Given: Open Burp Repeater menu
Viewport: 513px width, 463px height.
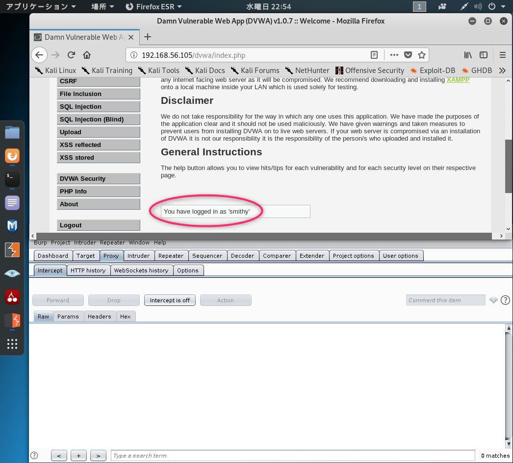Looking at the screenshot, I should [x=112, y=243].
